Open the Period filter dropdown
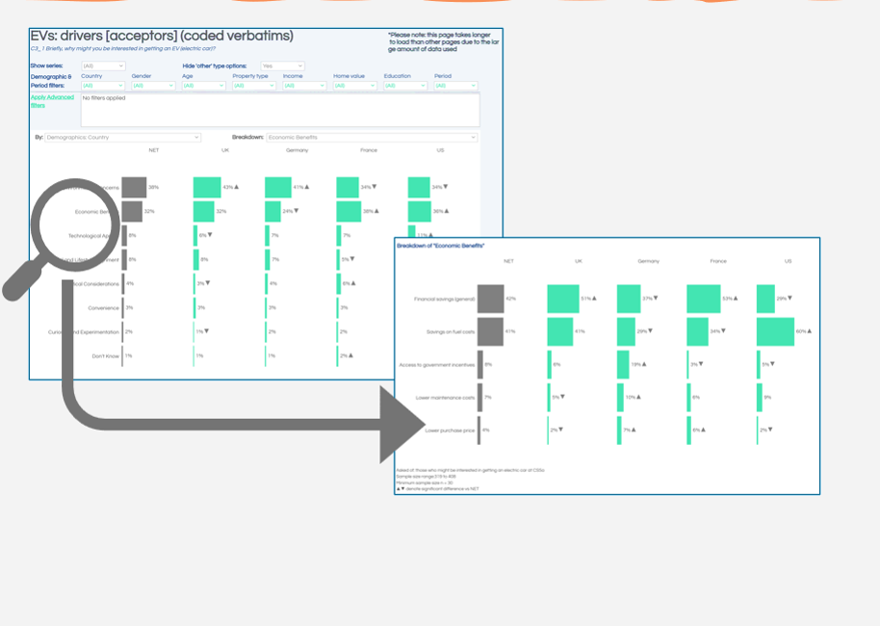The image size is (880, 626). pyautogui.click(x=454, y=86)
